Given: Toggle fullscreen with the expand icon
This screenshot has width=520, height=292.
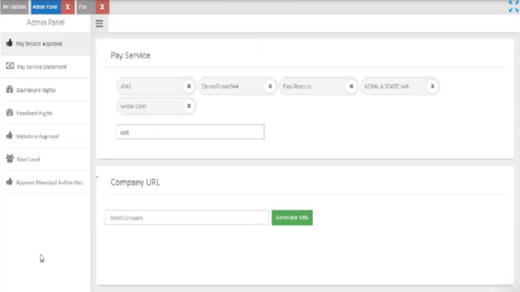Looking at the screenshot, I should [x=514, y=6].
